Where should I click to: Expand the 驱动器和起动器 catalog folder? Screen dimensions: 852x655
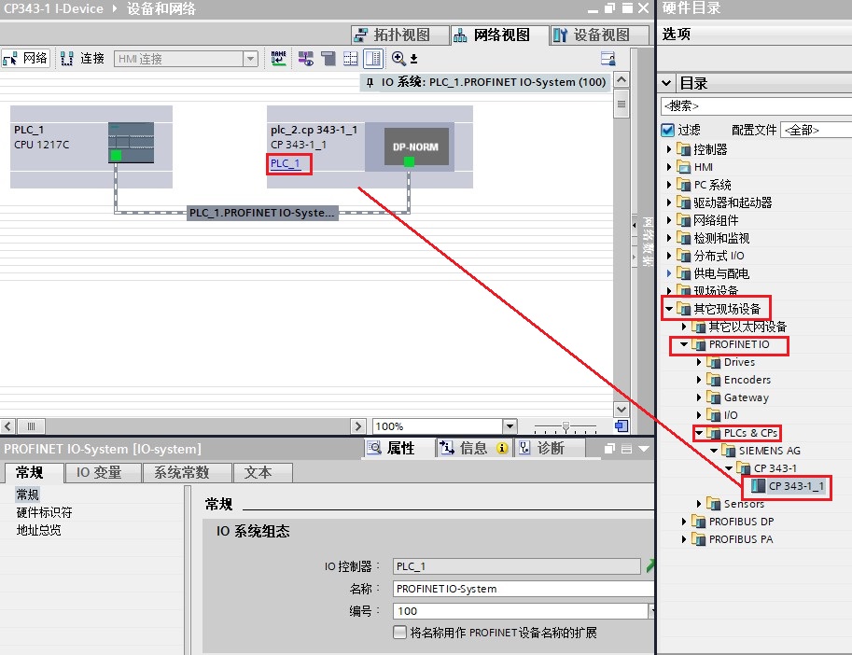point(669,202)
